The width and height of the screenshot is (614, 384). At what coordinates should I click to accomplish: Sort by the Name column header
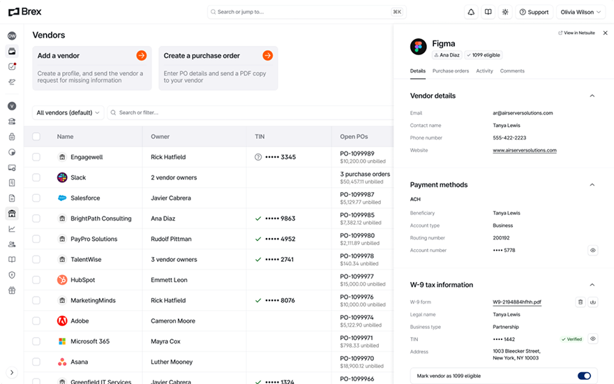tap(65, 137)
